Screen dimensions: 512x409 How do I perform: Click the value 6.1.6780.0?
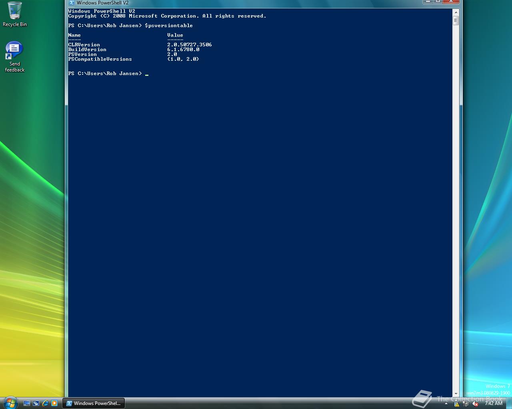pos(183,50)
